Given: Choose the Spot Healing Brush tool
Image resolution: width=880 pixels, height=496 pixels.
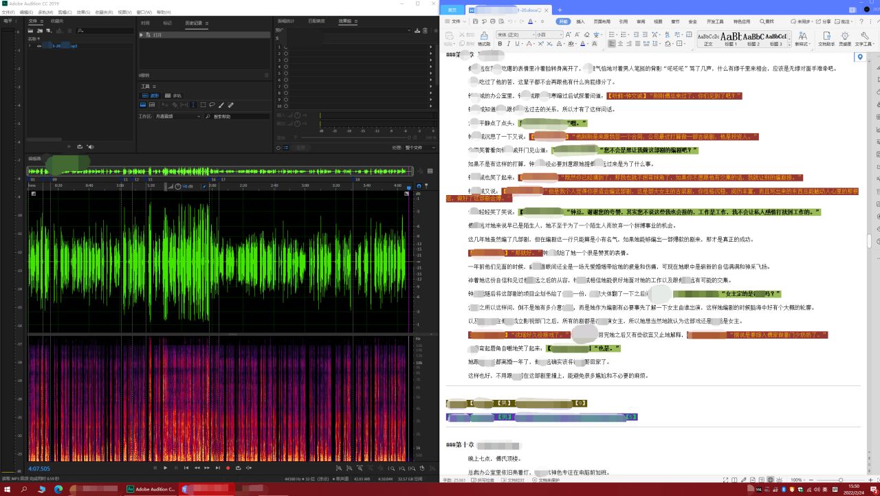Looking at the screenshot, I should pyautogui.click(x=230, y=105).
